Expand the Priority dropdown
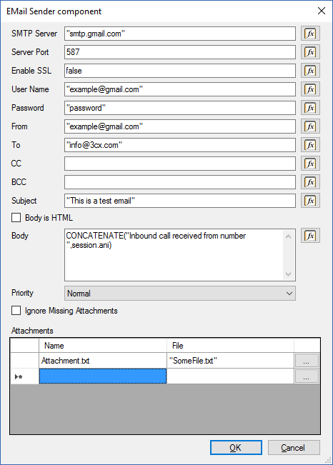Image resolution: width=333 pixels, height=465 pixels. [x=180, y=294]
